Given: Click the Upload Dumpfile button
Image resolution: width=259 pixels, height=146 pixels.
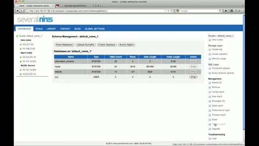Looking at the screenshot, I should pyautogui.click(x=85, y=45).
